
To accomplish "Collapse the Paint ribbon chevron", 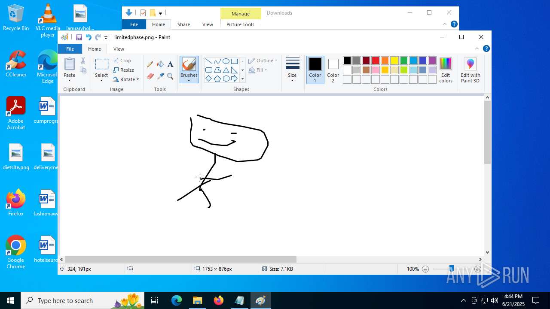I will pos(477,48).
